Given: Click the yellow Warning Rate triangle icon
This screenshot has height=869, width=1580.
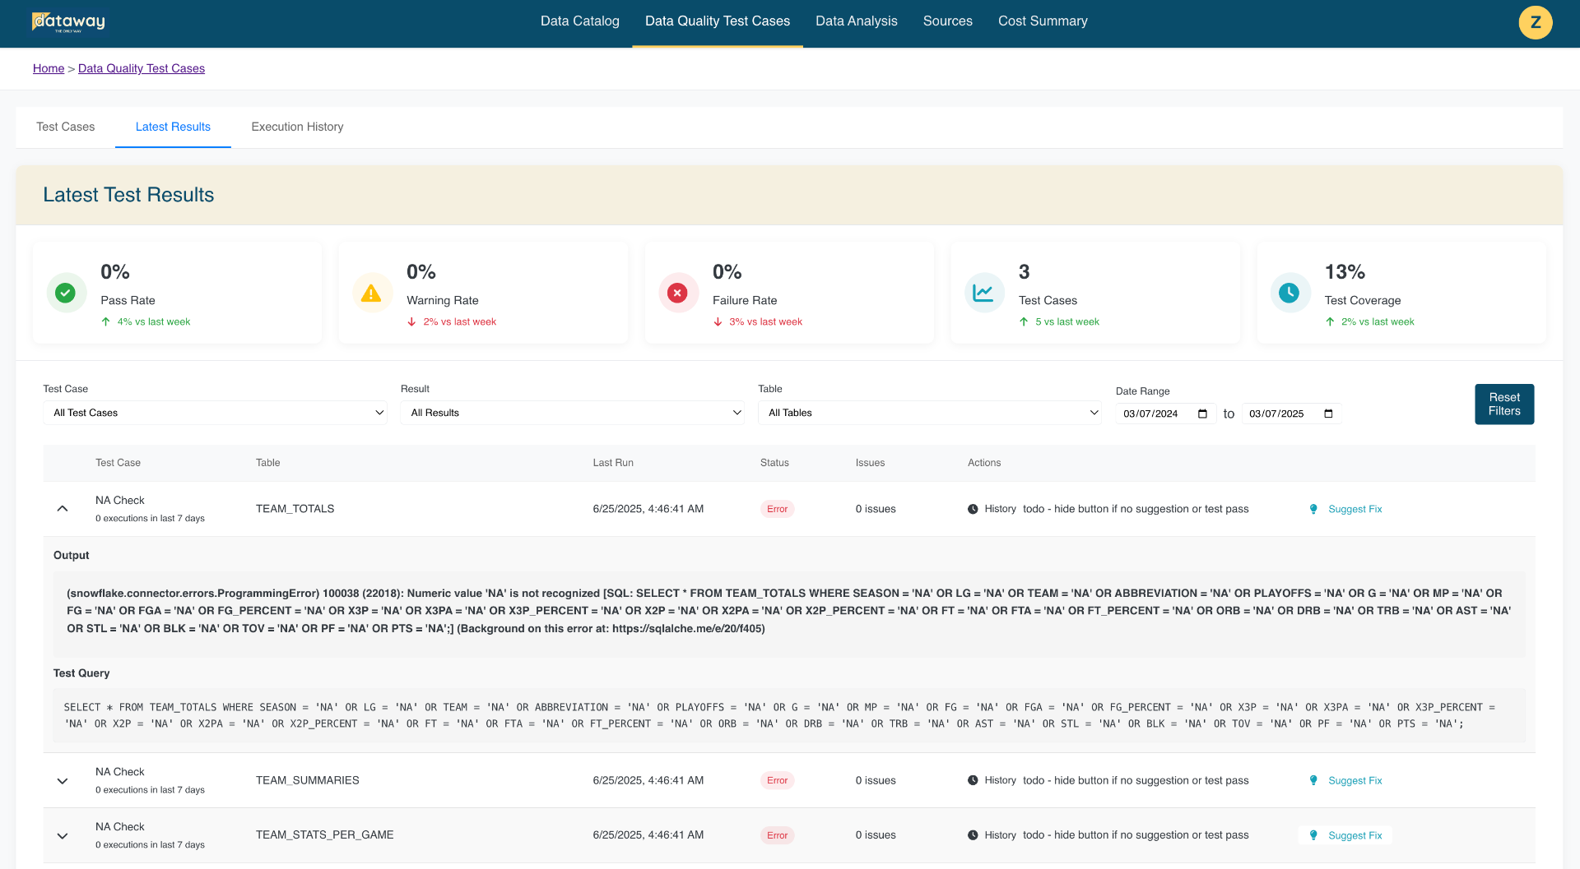Looking at the screenshot, I should tap(372, 293).
